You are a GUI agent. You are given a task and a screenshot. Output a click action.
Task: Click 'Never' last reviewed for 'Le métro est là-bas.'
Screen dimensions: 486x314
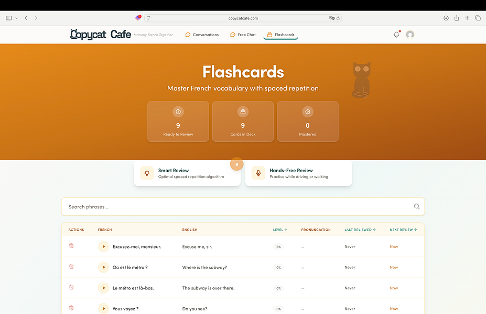[350, 288]
